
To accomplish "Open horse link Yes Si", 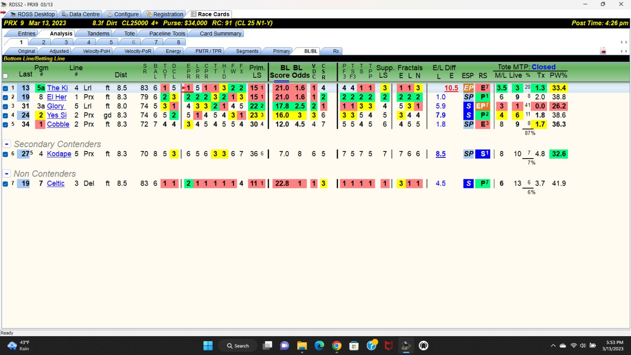I will 57,115.
